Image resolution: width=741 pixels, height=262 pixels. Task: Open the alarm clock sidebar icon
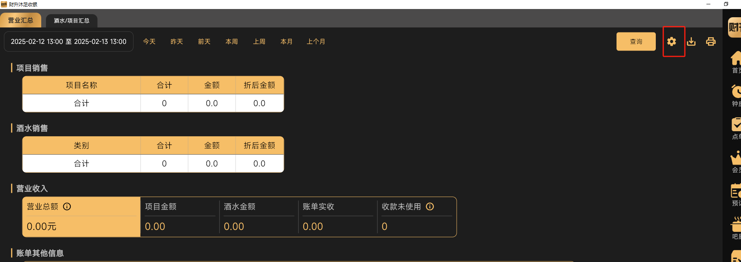tap(736, 91)
